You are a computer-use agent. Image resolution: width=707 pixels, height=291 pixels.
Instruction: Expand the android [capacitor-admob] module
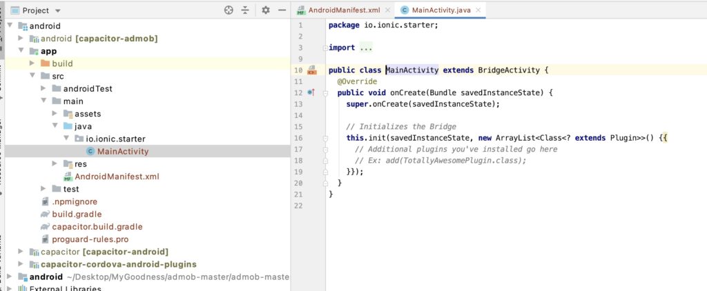point(21,39)
